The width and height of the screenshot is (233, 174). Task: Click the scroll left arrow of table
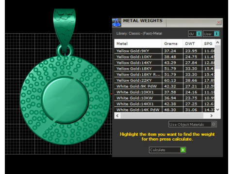[x=117, y=116]
